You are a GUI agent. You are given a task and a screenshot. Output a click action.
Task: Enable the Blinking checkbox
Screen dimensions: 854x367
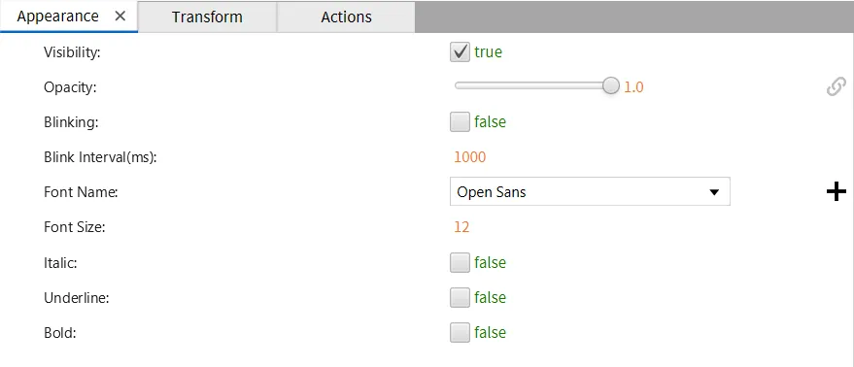(460, 122)
